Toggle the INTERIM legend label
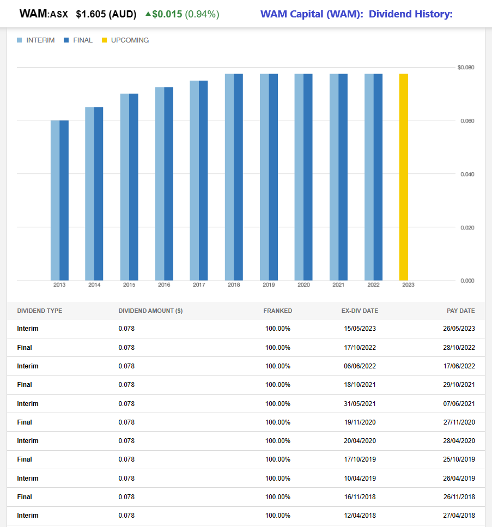The height and width of the screenshot is (527, 492). coord(40,40)
